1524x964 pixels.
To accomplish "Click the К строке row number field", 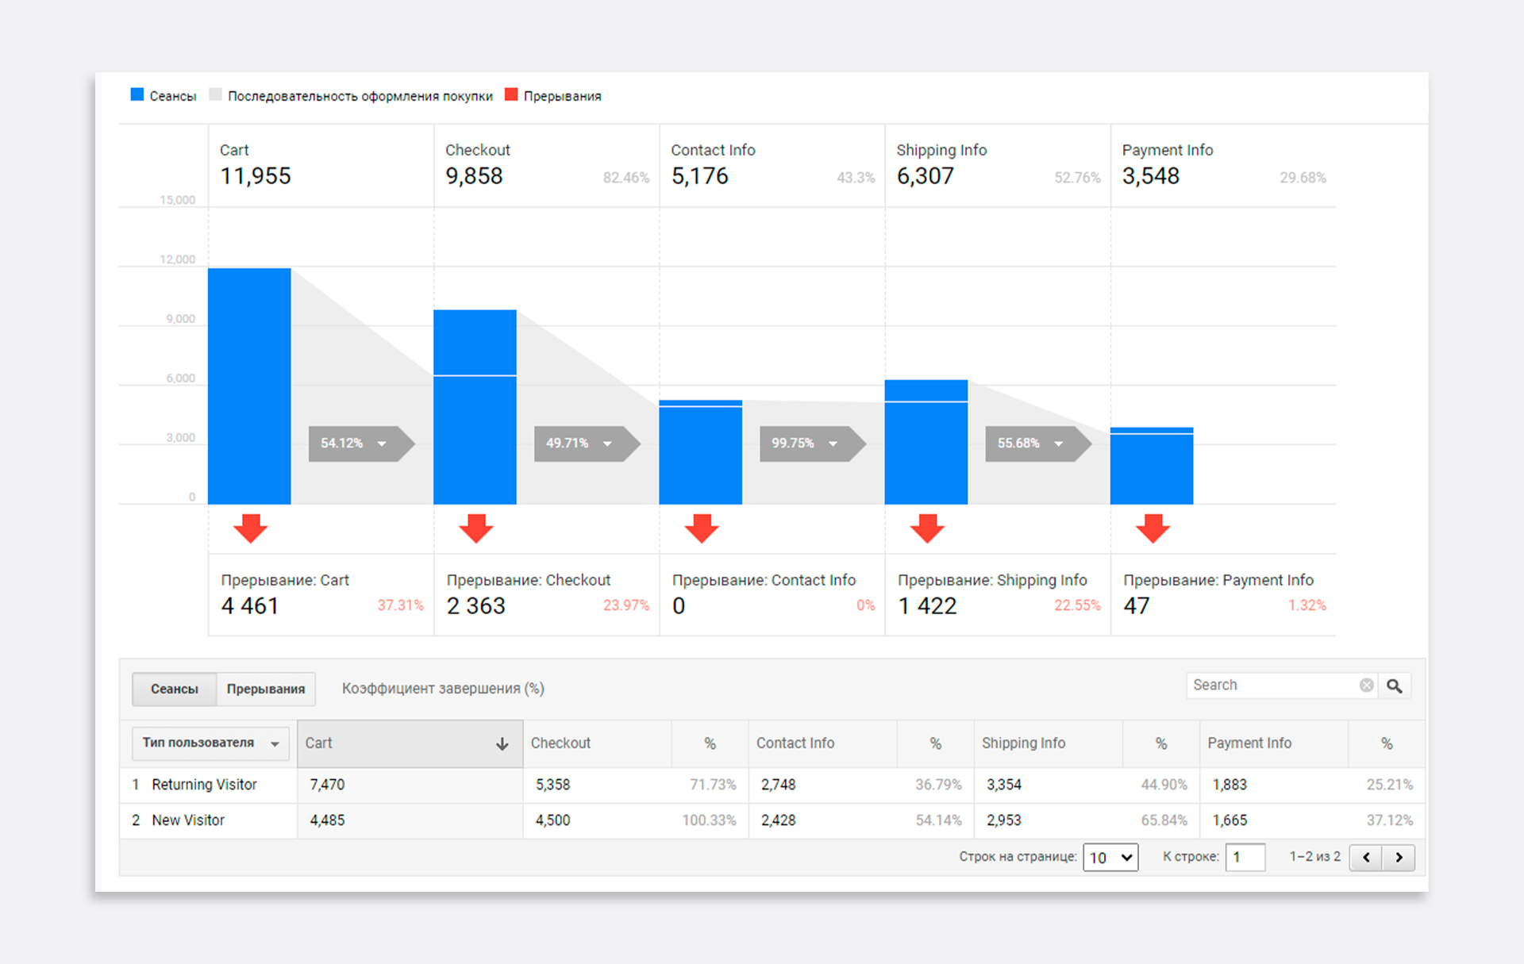I will (1244, 857).
